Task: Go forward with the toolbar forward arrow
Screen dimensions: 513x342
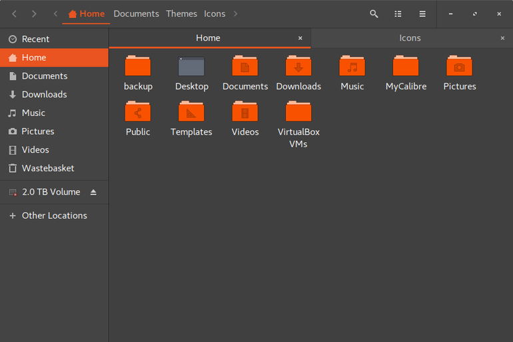Action: click(x=34, y=14)
